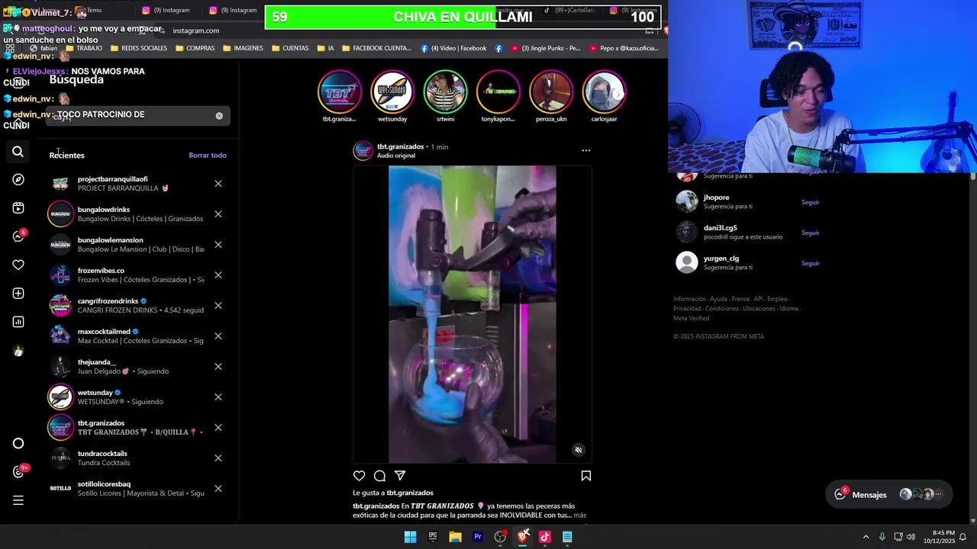Image resolution: width=977 pixels, height=549 pixels.
Task: Open Notifications heart icon in sidebar
Action: 18,265
